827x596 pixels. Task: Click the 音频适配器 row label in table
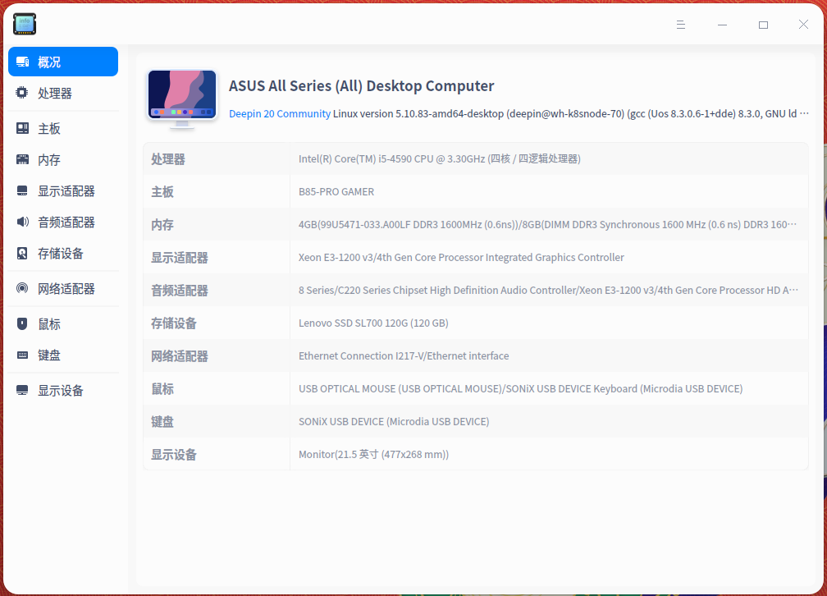[x=180, y=290]
